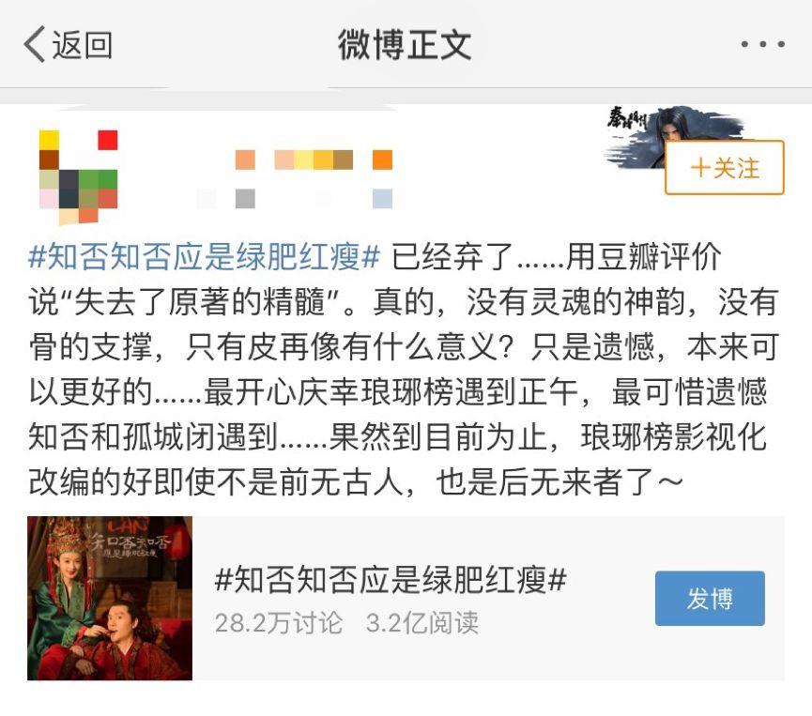Click the blurred orange username text
The image size is (812, 716).
(x=314, y=160)
